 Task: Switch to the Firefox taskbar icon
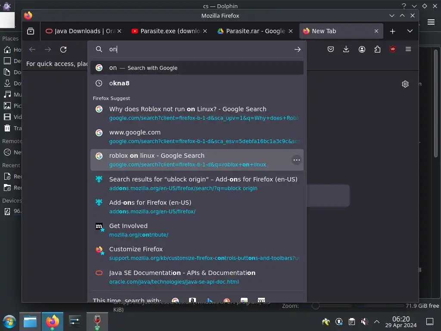tap(53, 322)
